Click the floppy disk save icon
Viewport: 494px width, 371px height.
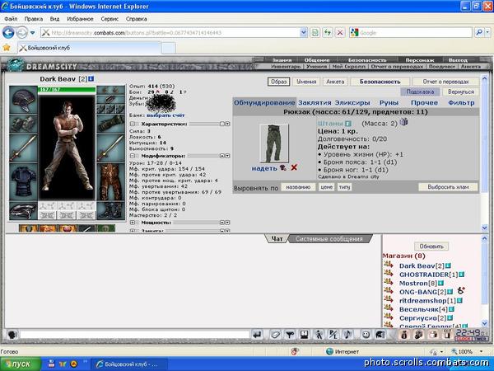click(x=304, y=335)
